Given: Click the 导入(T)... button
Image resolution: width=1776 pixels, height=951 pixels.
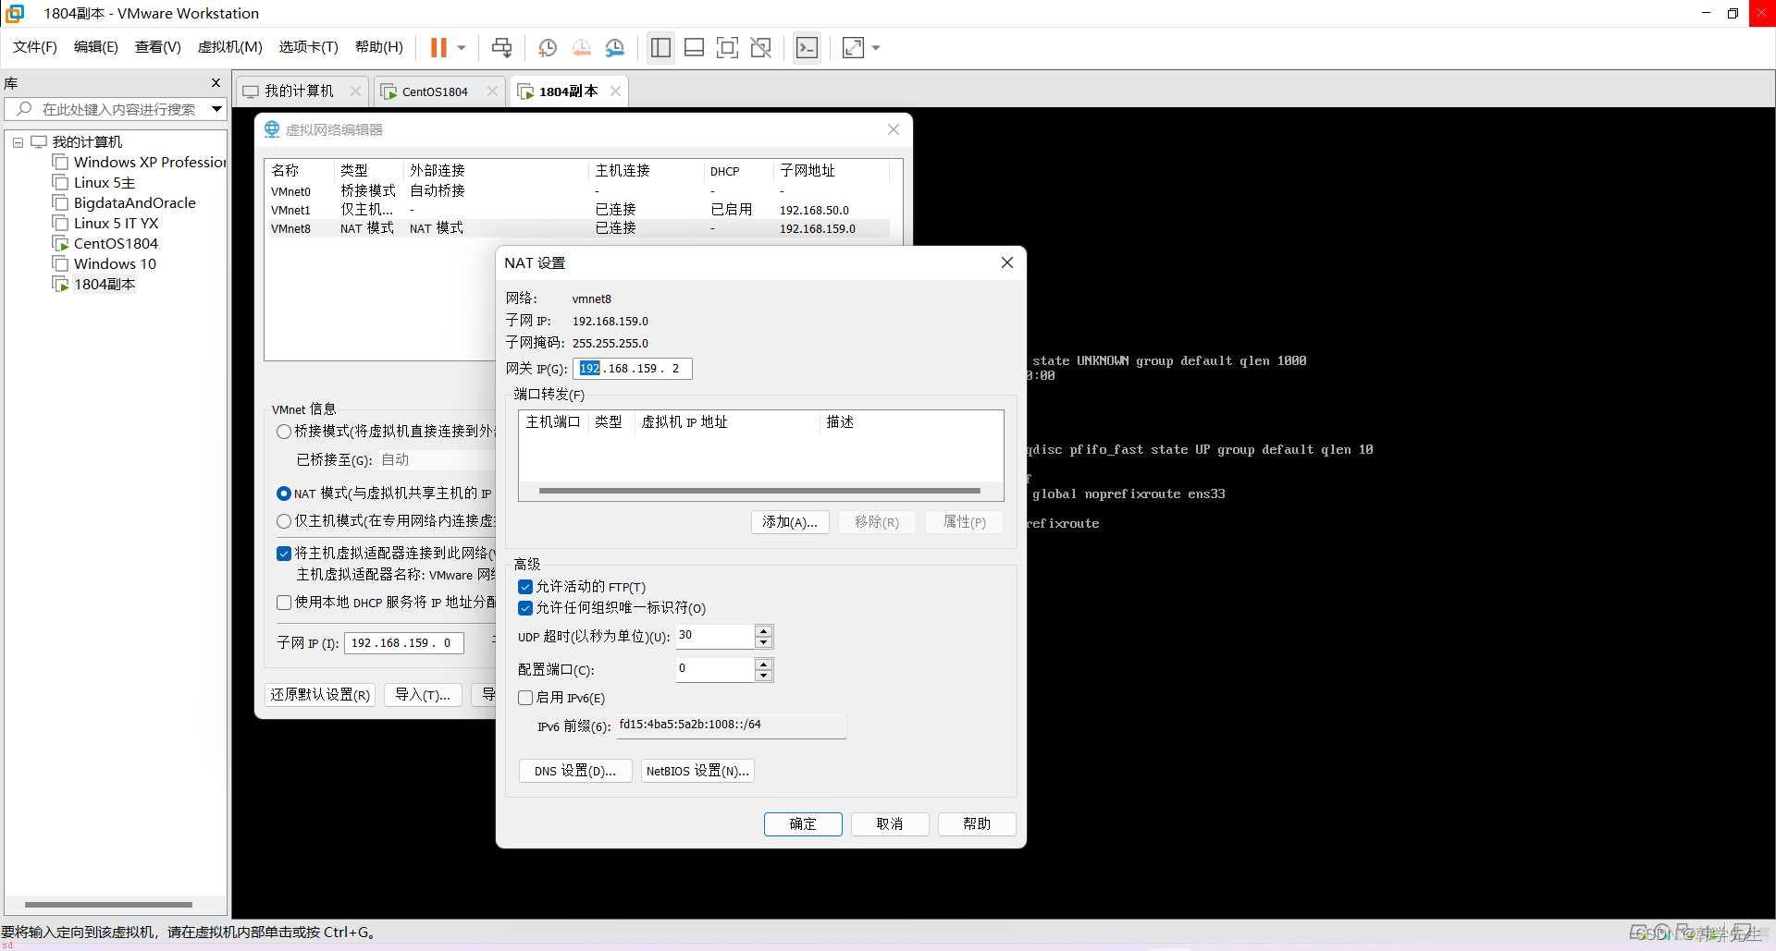Looking at the screenshot, I should (x=423, y=695).
